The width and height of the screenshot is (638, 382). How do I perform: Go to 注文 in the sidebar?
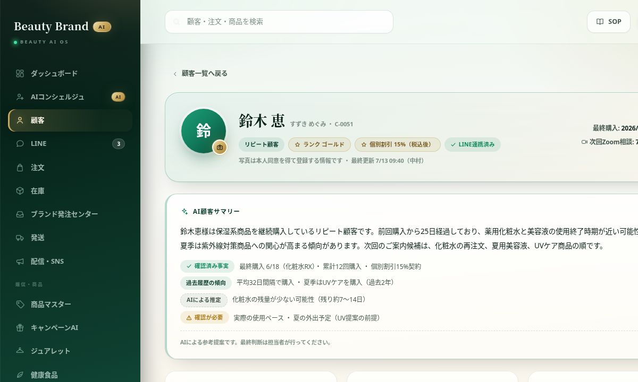tap(70, 168)
